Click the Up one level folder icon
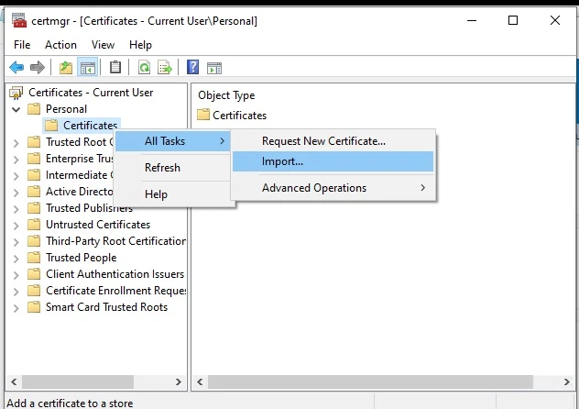The image size is (579, 409). 66,68
